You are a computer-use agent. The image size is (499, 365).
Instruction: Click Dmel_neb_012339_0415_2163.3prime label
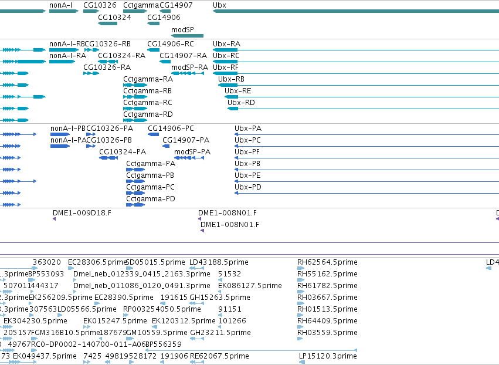[142, 274]
